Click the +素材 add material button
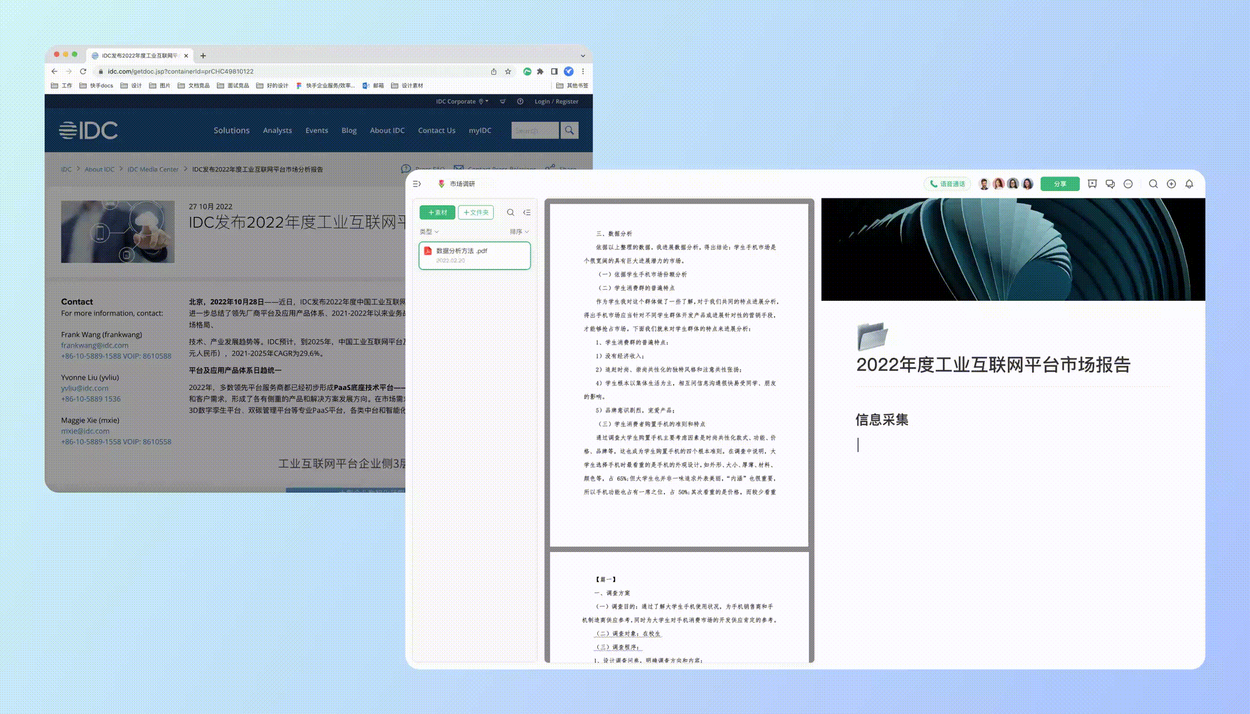The width and height of the screenshot is (1250, 714). [x=437, y=212]
